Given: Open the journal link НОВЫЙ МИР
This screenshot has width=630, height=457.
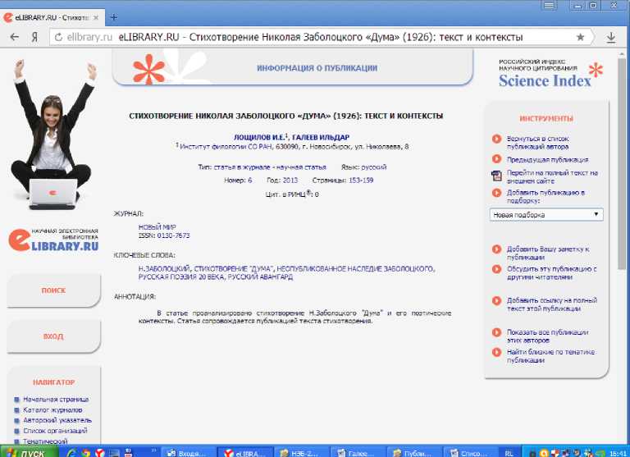Looking at the screenshot, I should click(x=157, y=227).
